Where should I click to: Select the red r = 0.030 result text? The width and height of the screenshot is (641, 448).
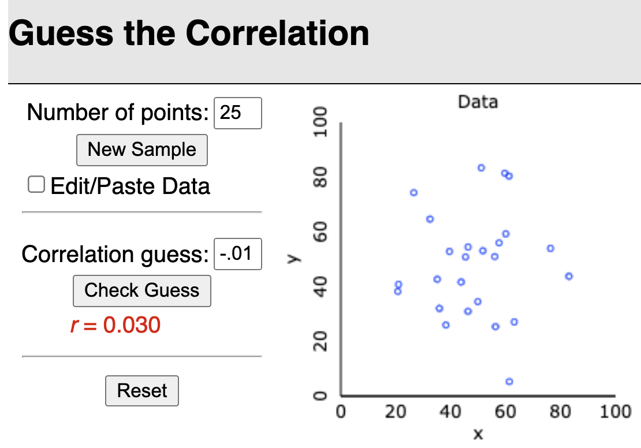(x=115, y=326)
